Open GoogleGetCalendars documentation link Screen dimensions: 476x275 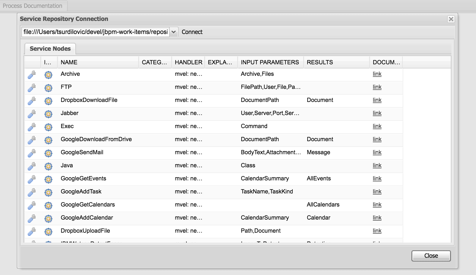click(377, 205)
